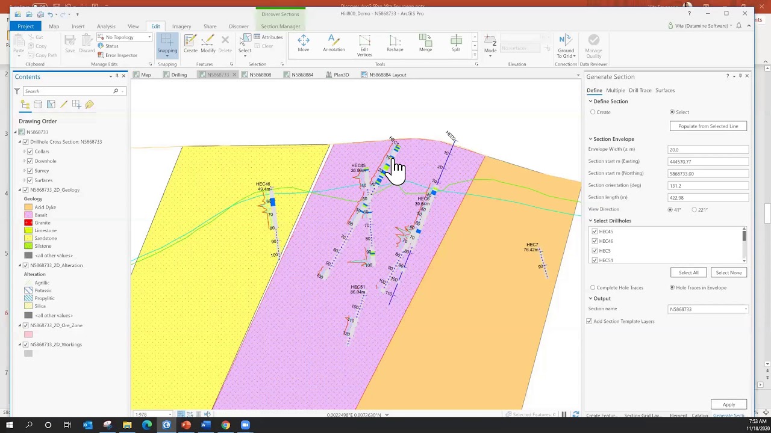Image resolution: width=771 pixels, height=433 pixels.
Task: Switch Contents to List By Selection
Action: pos(51,105)
